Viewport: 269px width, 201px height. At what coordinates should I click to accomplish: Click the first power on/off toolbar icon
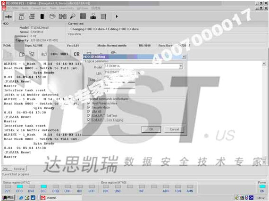click(x=8, y=16)
